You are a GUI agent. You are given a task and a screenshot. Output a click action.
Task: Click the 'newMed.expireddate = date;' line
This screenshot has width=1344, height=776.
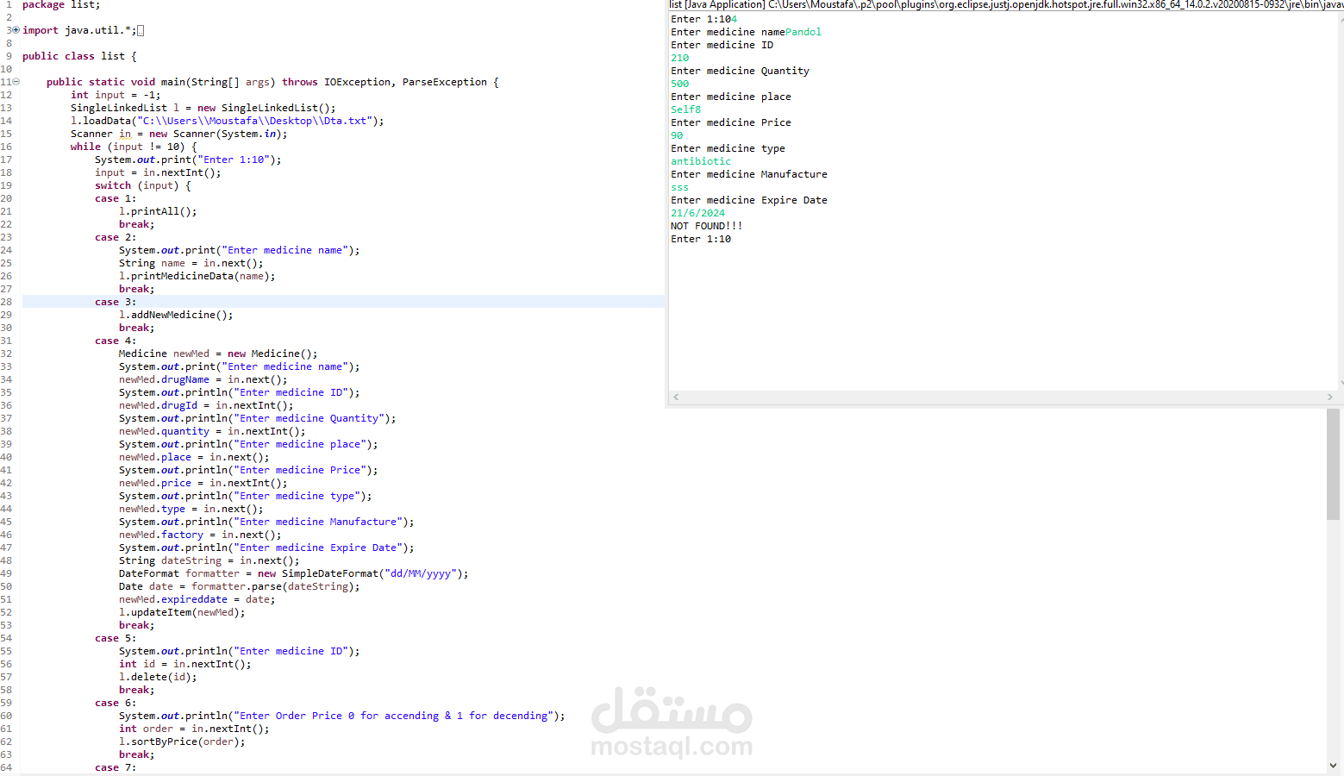[197, 599]
